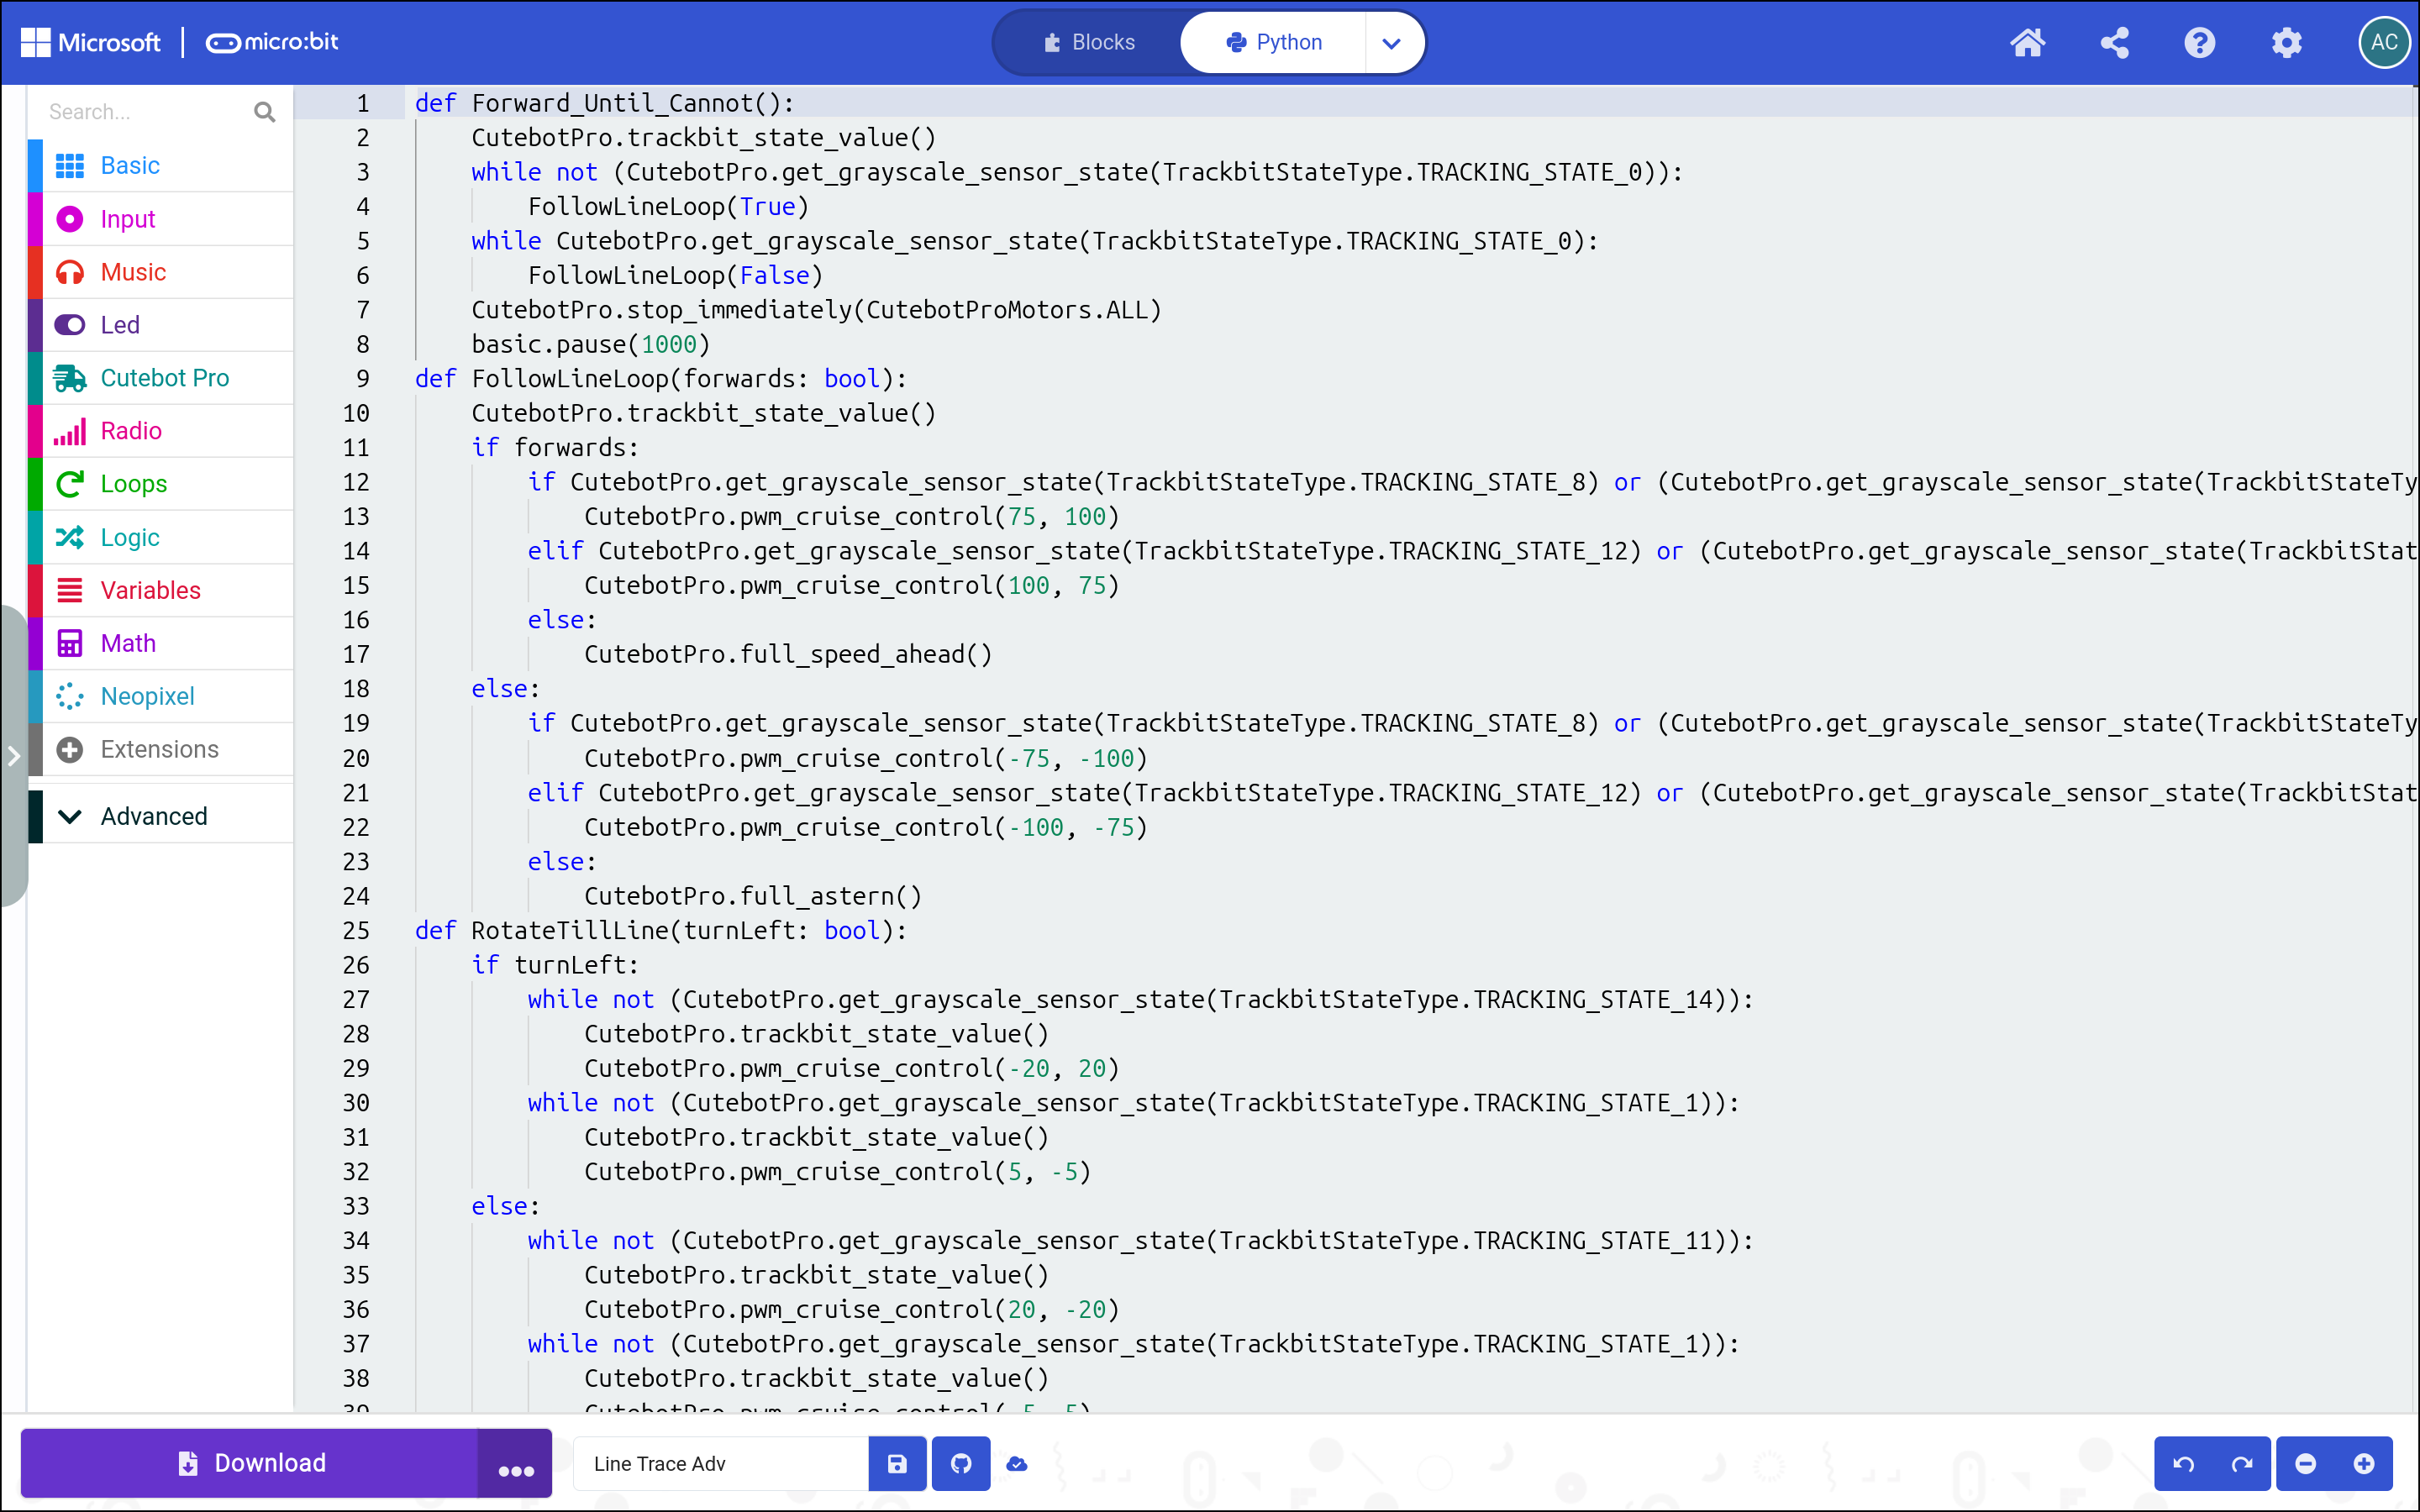The image size is (2420, 1512).
Task: Open the Home screen icon
Action: 2027,42
